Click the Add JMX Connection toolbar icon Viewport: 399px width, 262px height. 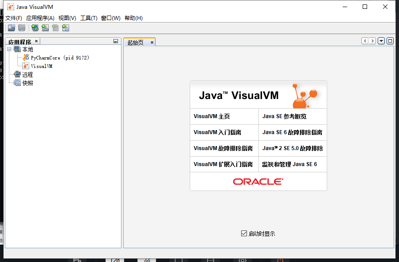point(45,28)
